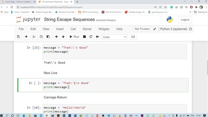This screenshot has width=208, height=117.
Task: Open the Opera-style red O extension
Action: (191, 7)
